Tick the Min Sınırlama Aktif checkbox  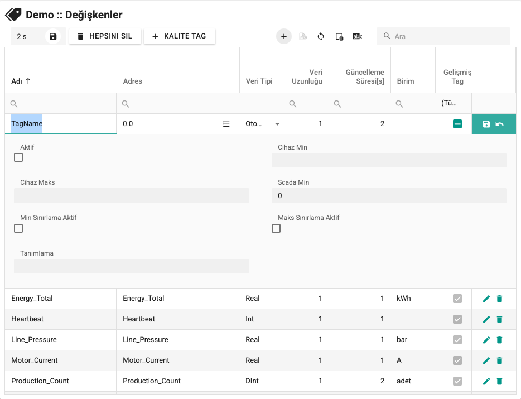click(x=18, y=228)
